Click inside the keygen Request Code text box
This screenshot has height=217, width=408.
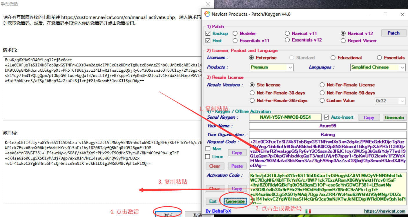point(328,154)
